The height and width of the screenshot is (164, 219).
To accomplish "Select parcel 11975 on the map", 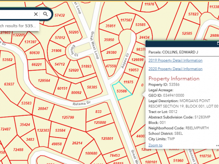I will [x=128, y=82].
